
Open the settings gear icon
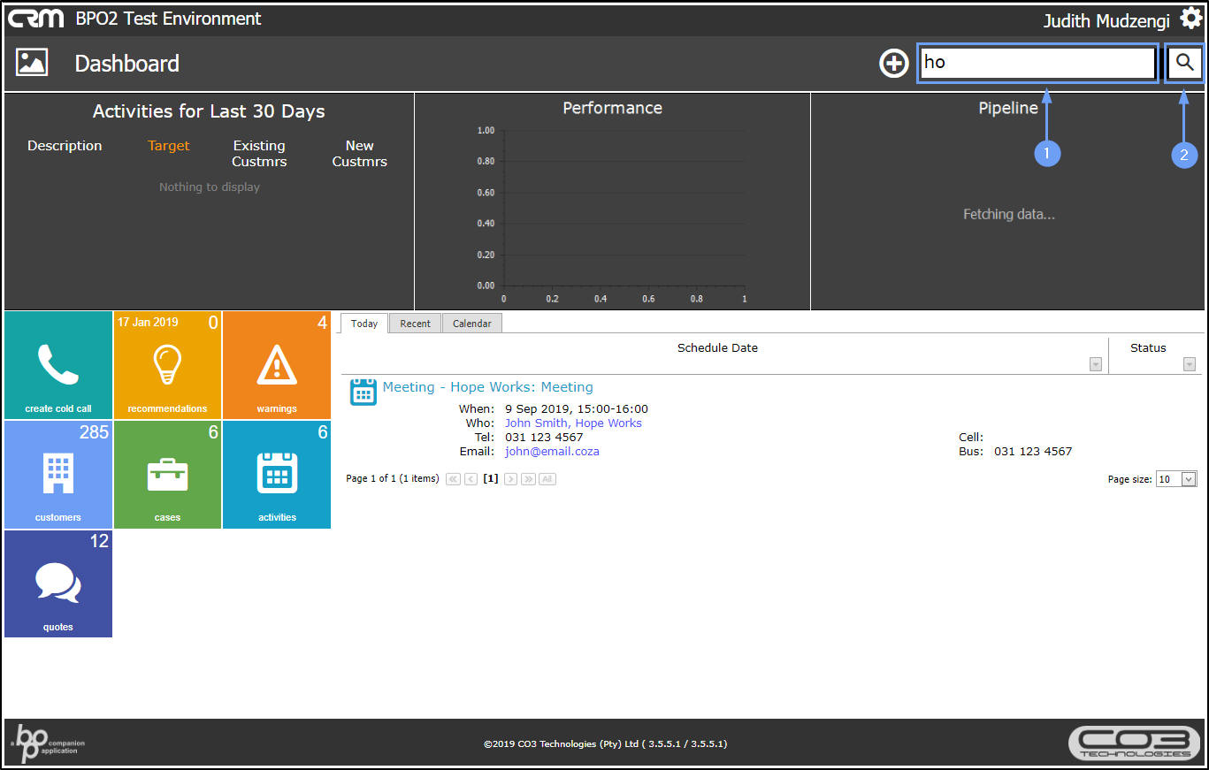[1190, 19]
